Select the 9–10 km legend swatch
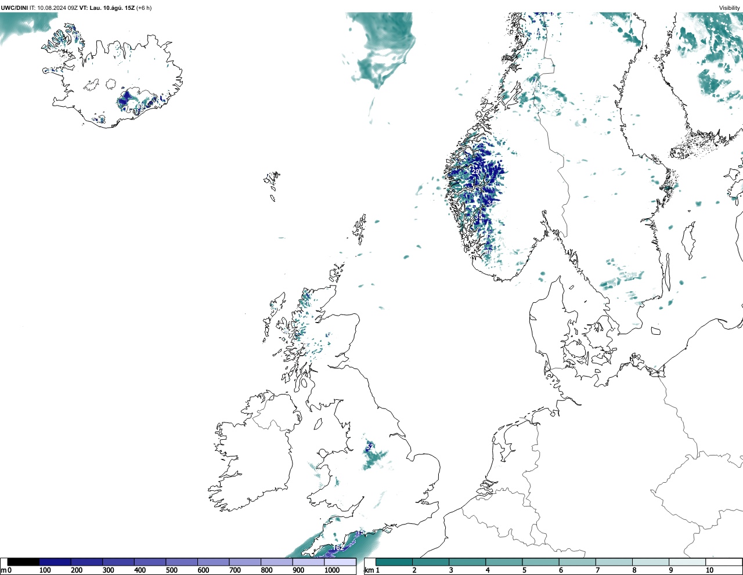The width and height of the screenshot is (743, 575). (687, 562)
